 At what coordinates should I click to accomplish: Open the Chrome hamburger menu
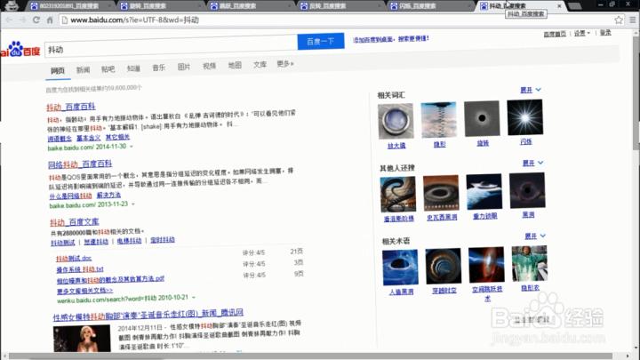(633, 20)
